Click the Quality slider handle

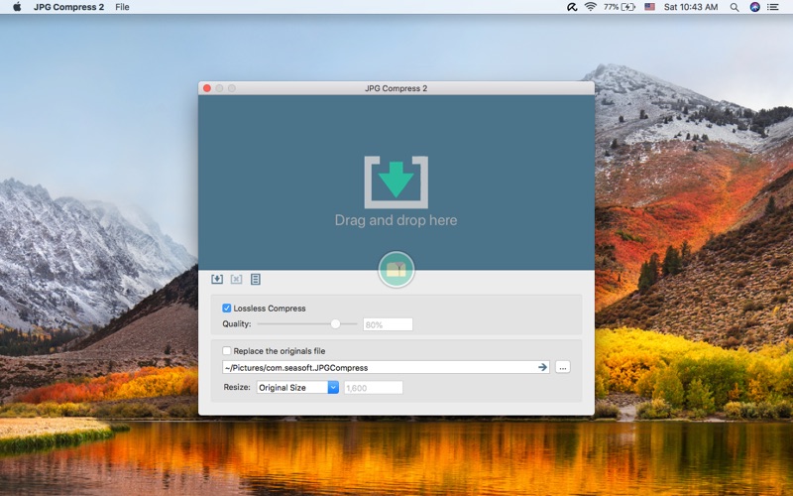coord(335,324)
